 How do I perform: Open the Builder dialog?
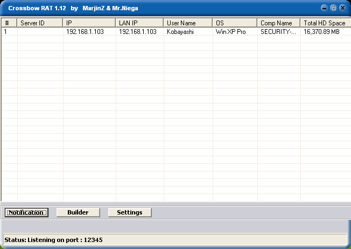point(78,212)
